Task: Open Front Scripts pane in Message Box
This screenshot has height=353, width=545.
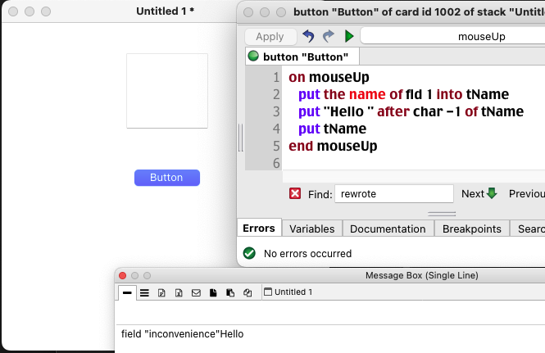Action: [213, 293]
